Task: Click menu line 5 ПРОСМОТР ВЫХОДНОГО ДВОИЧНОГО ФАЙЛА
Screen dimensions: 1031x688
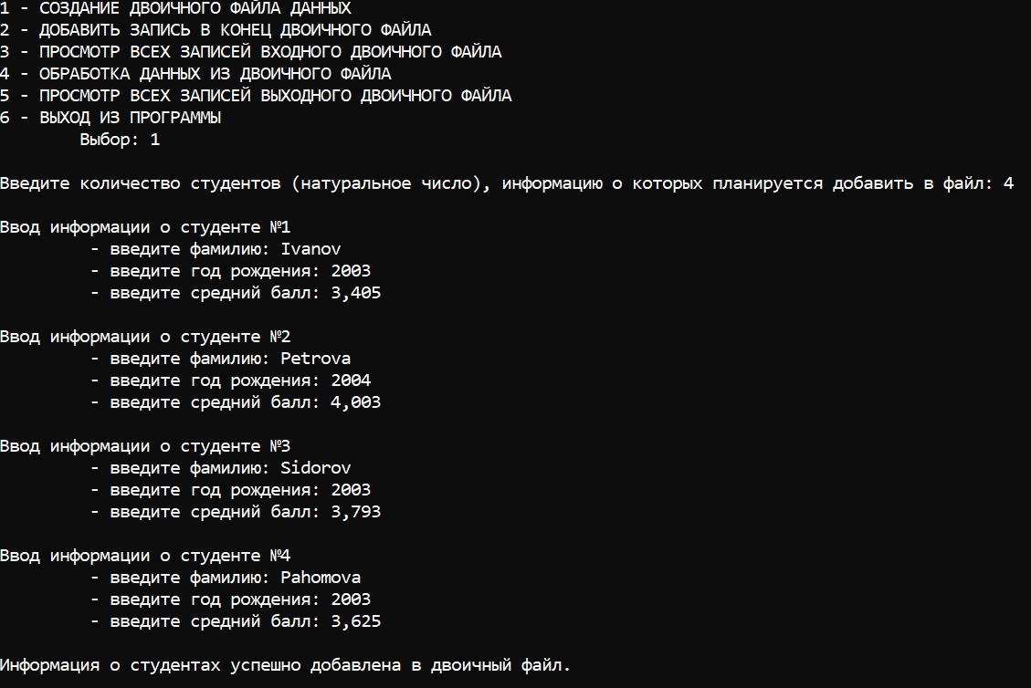Action: (x=256, y=96)
